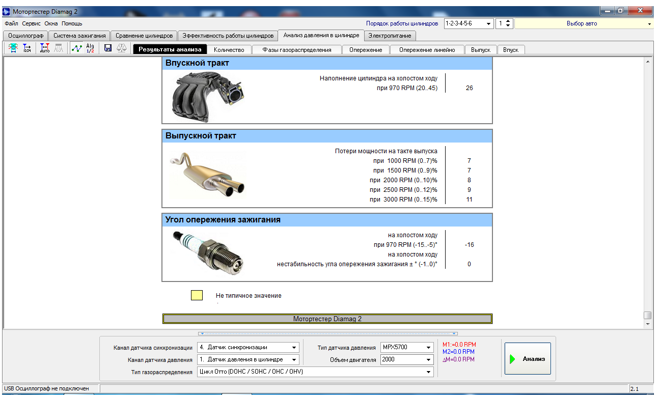660x395 pixels.
Task: Click the balance scales compare icon
Action: coord(122,48)
